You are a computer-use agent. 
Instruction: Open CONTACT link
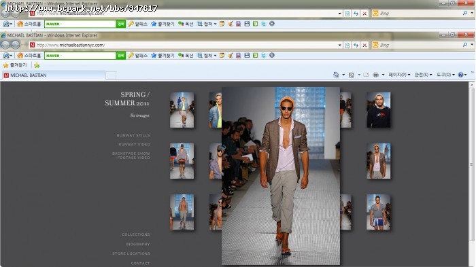click(x=140, y=264)
